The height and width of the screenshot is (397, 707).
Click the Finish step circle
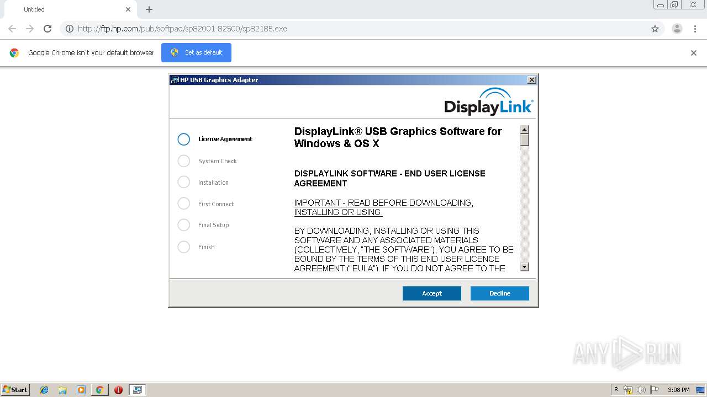(184, 246)
